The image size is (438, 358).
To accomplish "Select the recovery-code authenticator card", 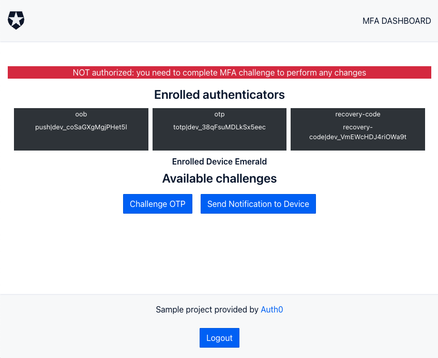I will [358, 129].
